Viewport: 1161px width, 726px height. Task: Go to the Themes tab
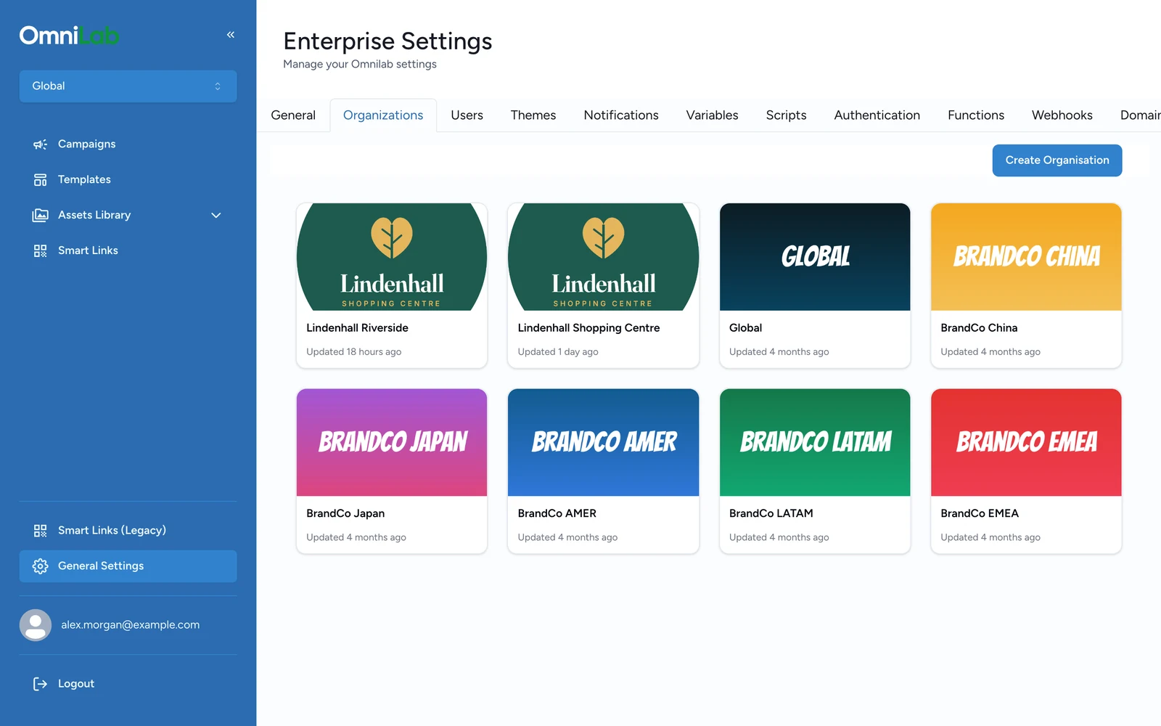533,115
